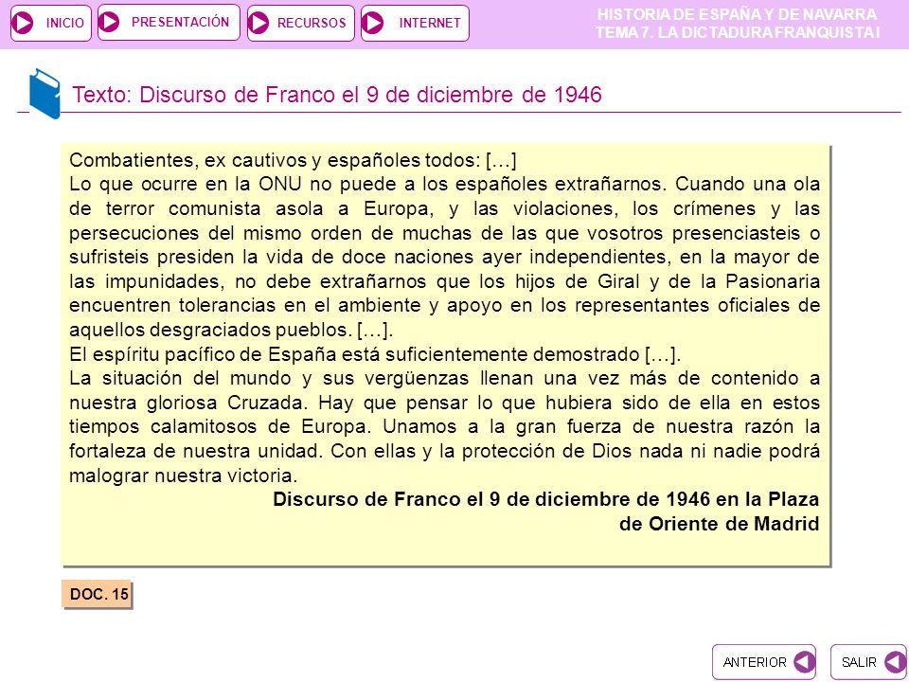Click the play arrow icon beside PRESENTACIÓN

[x=108, y=22]
